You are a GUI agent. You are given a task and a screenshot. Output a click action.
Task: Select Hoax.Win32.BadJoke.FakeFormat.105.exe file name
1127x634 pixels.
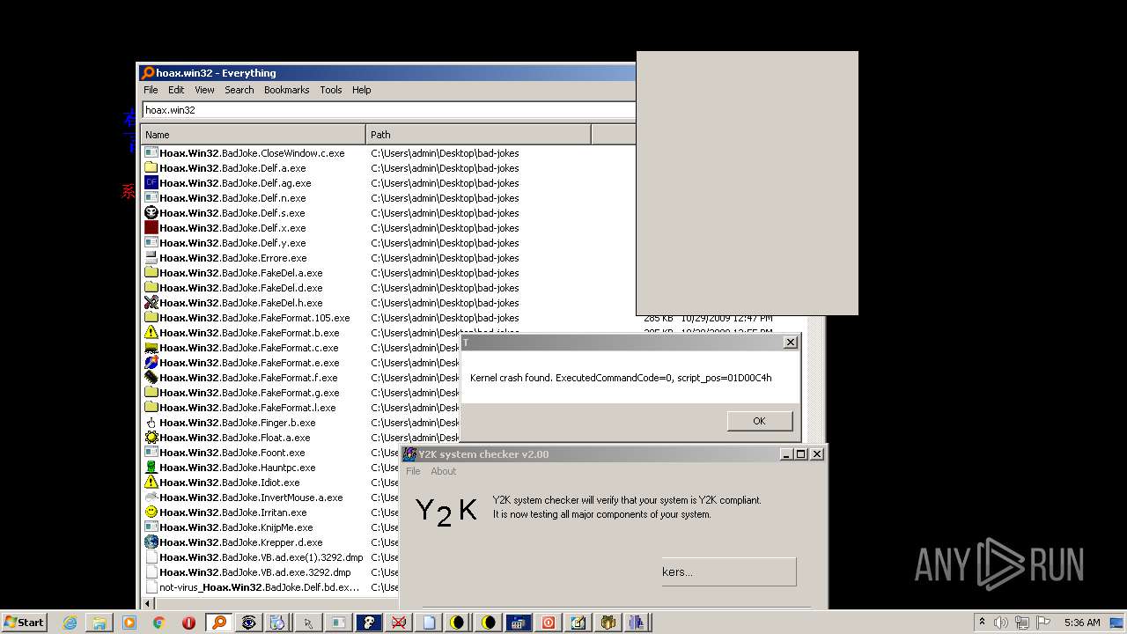tap(254, 318)
